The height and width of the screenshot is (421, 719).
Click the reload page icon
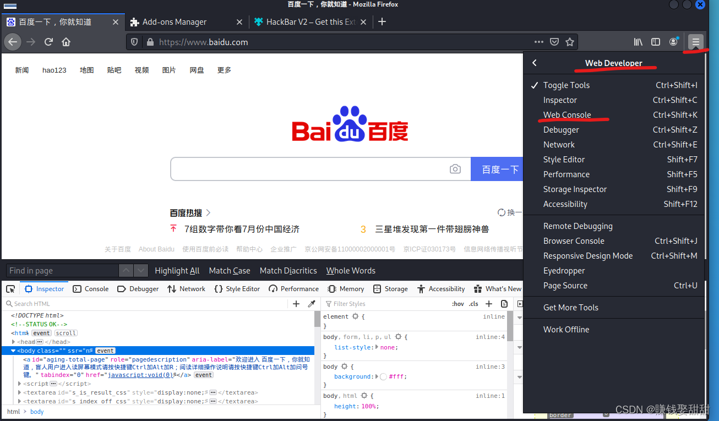(48, 42)
